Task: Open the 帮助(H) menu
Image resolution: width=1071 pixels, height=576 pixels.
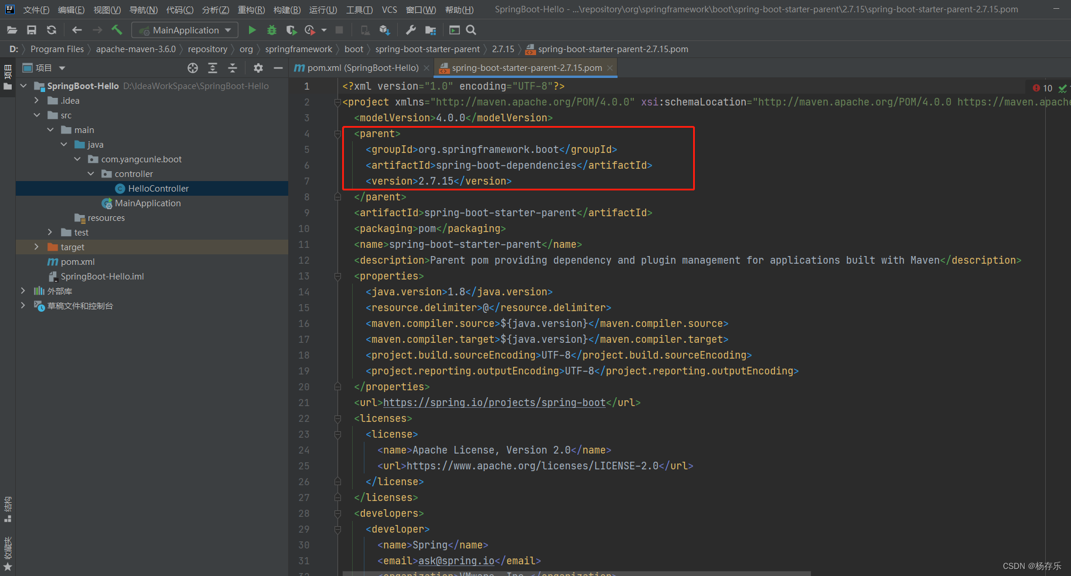Action: tap(459, 9)
